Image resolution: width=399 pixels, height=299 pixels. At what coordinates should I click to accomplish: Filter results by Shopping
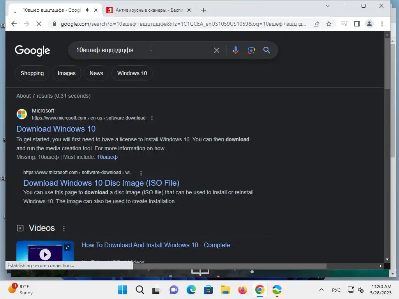tap(32, 73)
